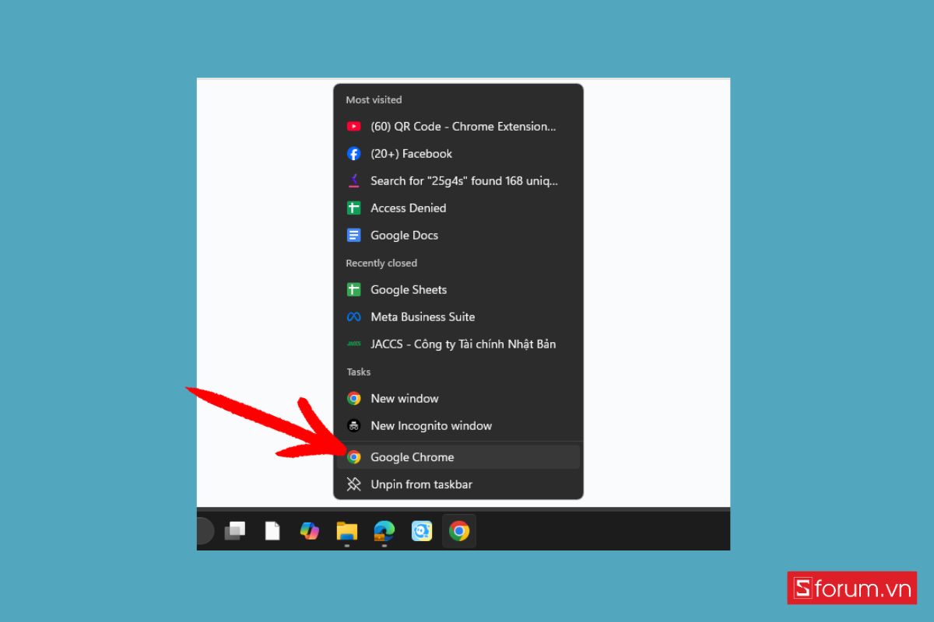This screenshot has height=622, width=934.
Task: Click the Task View icon in taskbar
Action: [235, 531]
